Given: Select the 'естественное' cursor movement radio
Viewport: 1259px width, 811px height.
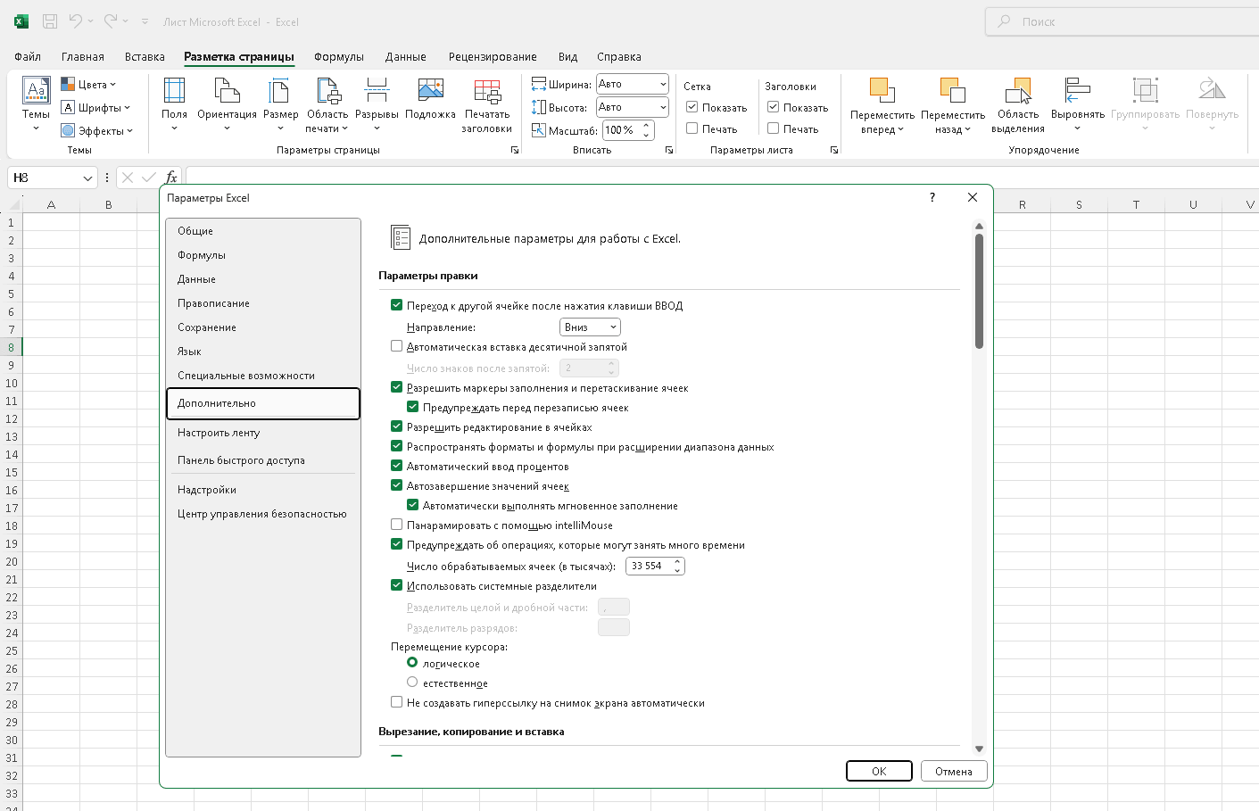Looking at the screenshot, I should tap(412, 683).
